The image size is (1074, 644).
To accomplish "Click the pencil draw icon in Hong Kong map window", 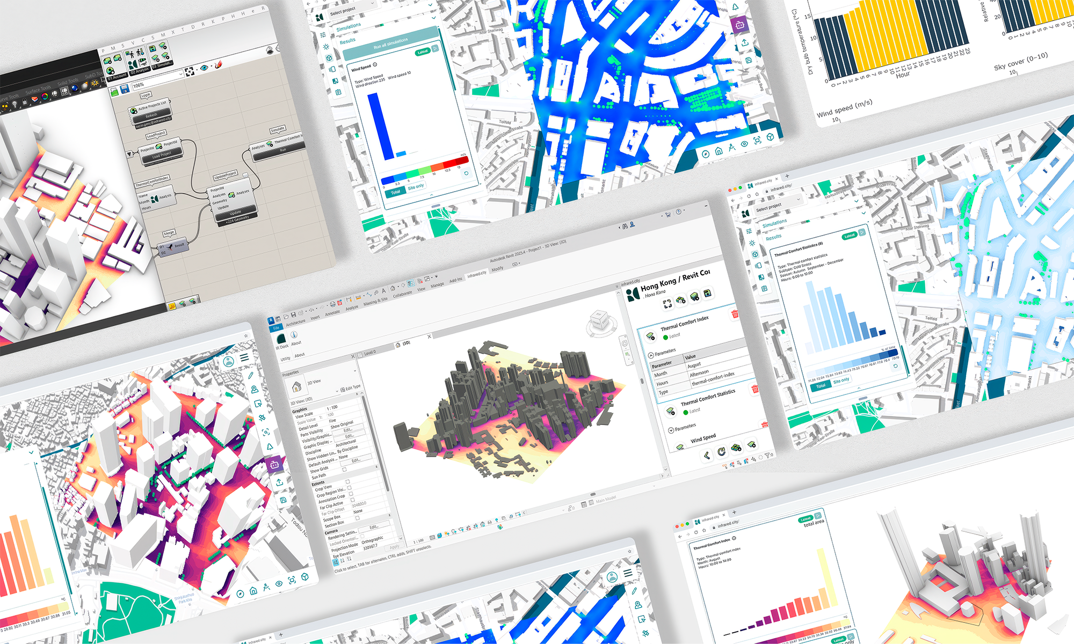I will (250, 376).
